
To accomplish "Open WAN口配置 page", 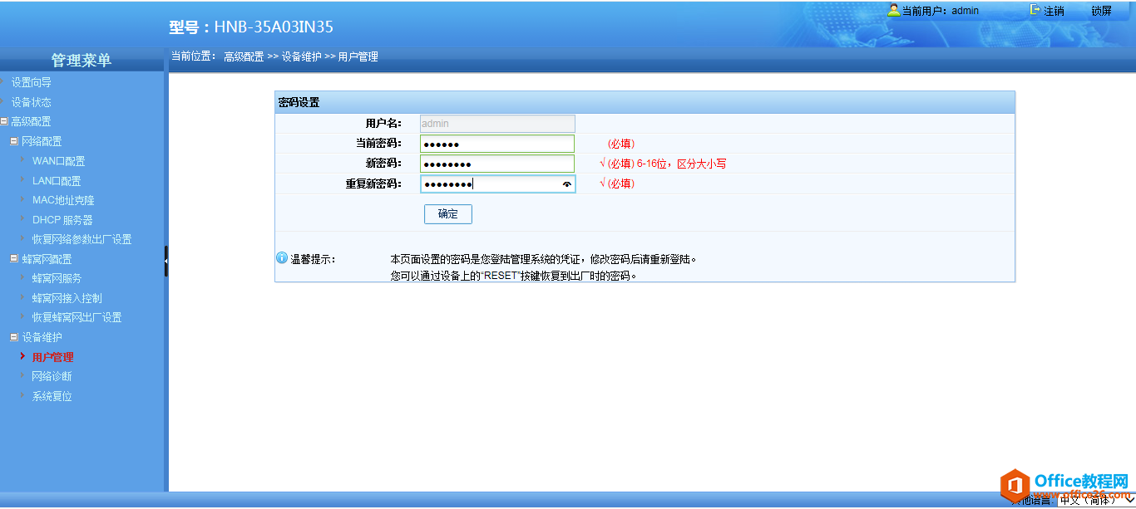I will pyautogui.click(x=58, y=161).
